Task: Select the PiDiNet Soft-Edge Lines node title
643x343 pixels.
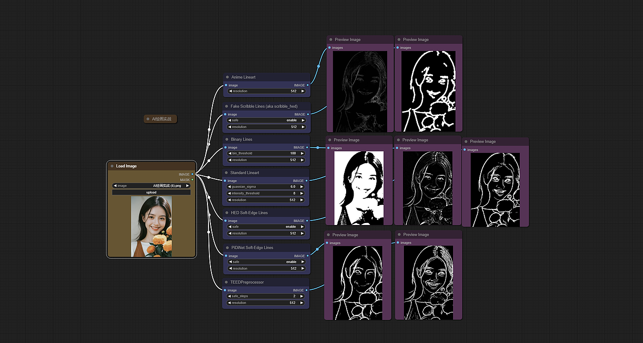Action: [252, 248]
